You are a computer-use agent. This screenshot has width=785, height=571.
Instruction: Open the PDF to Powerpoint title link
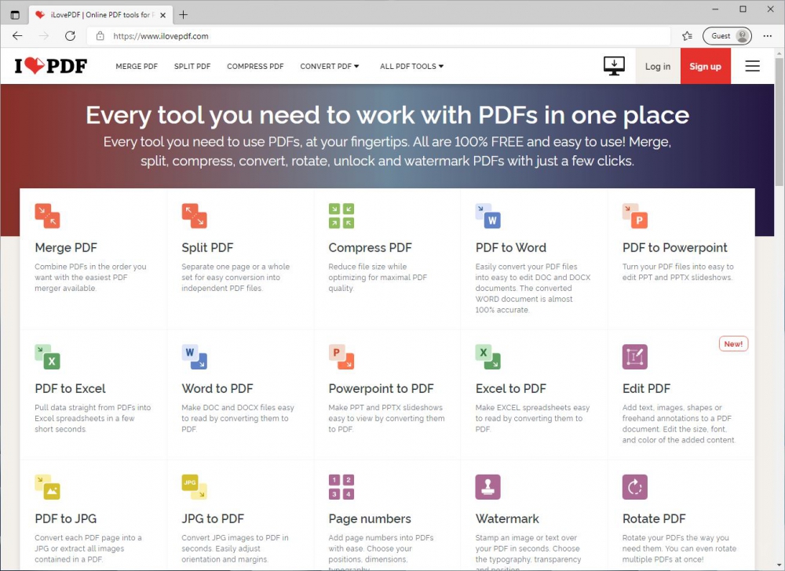click(x=675, y=248)
